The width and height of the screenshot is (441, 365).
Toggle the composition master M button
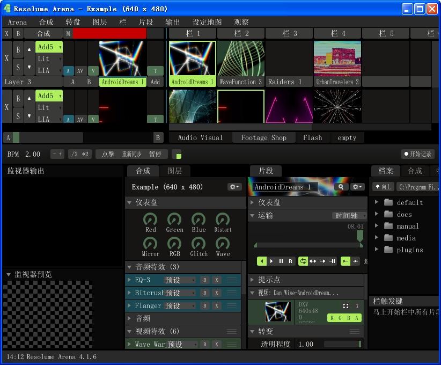pos(68,33)
